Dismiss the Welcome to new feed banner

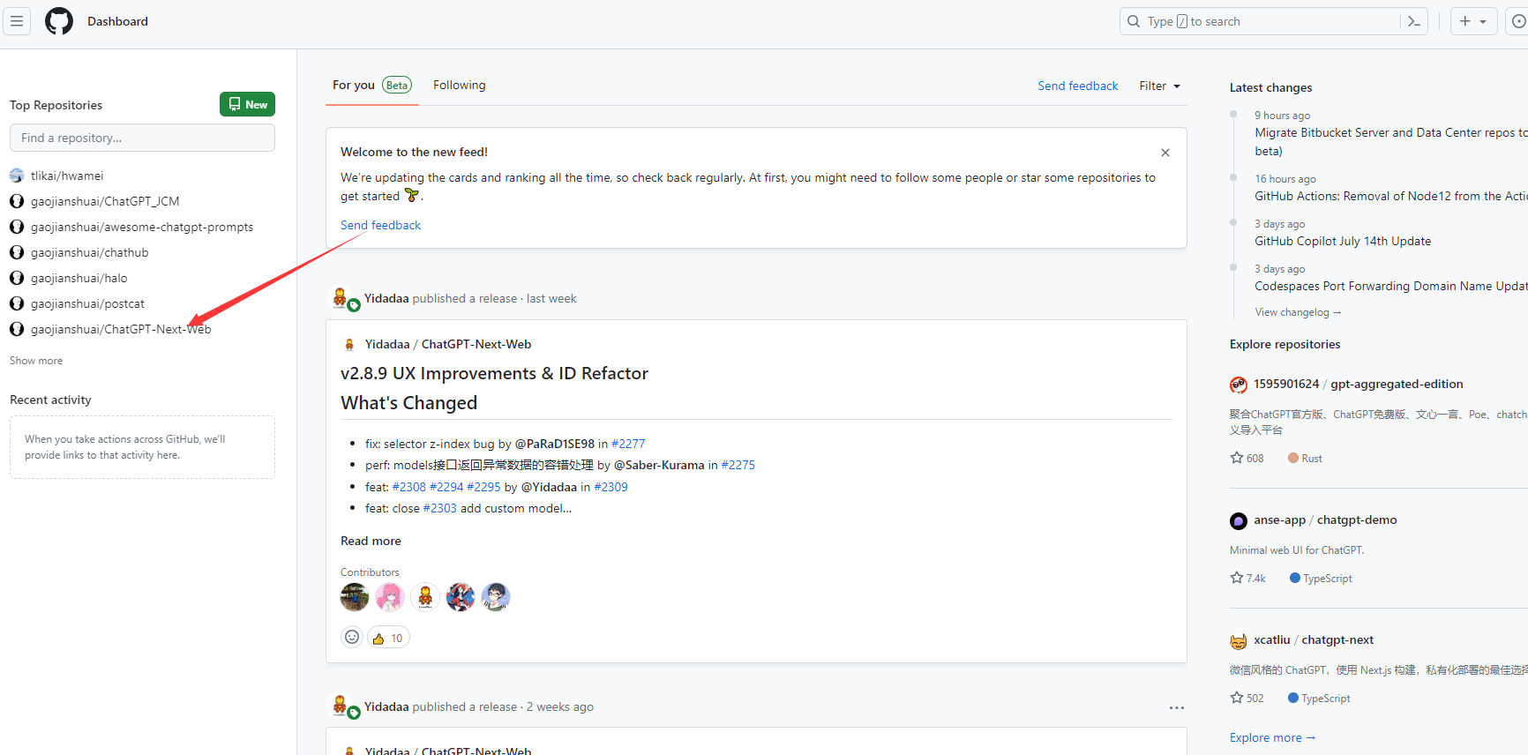tap(1165, 153)
